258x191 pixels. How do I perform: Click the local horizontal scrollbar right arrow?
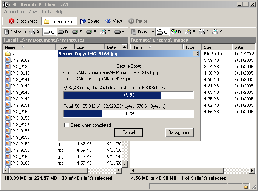pos(119,171)
